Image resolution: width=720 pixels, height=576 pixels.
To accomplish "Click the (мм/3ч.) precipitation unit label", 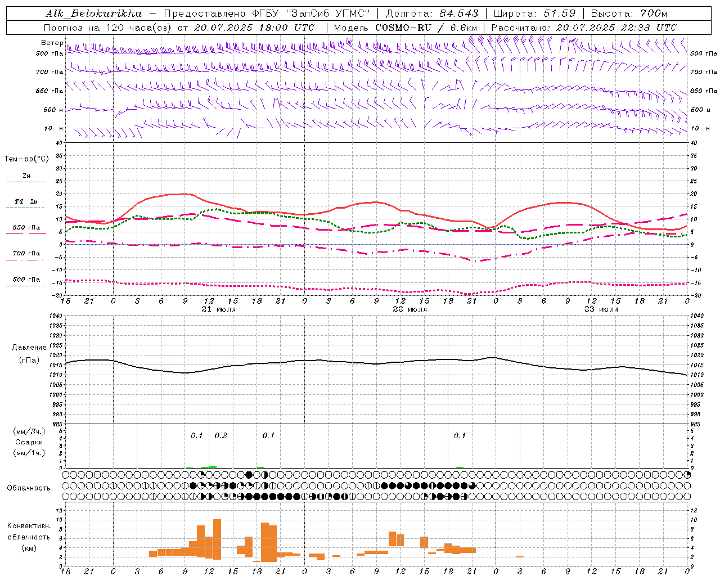I will 29,432.
